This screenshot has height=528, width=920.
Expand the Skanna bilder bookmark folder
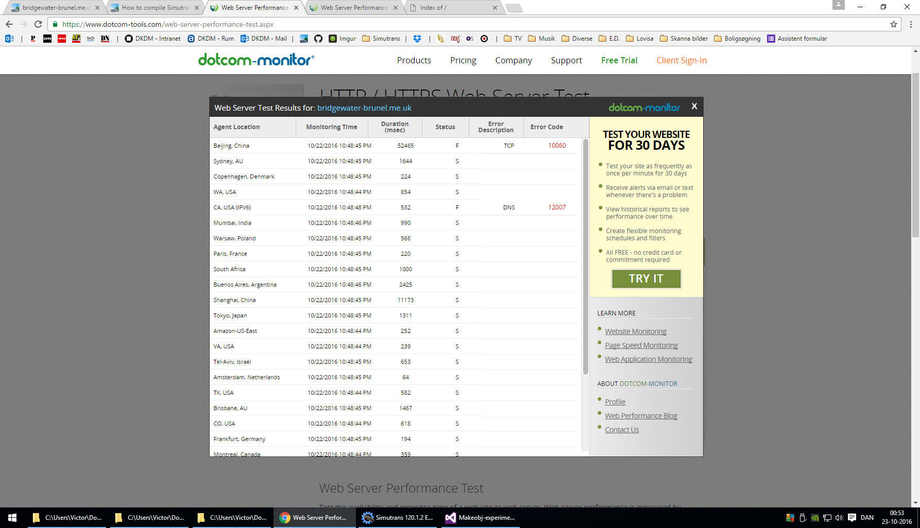(684, 39)
